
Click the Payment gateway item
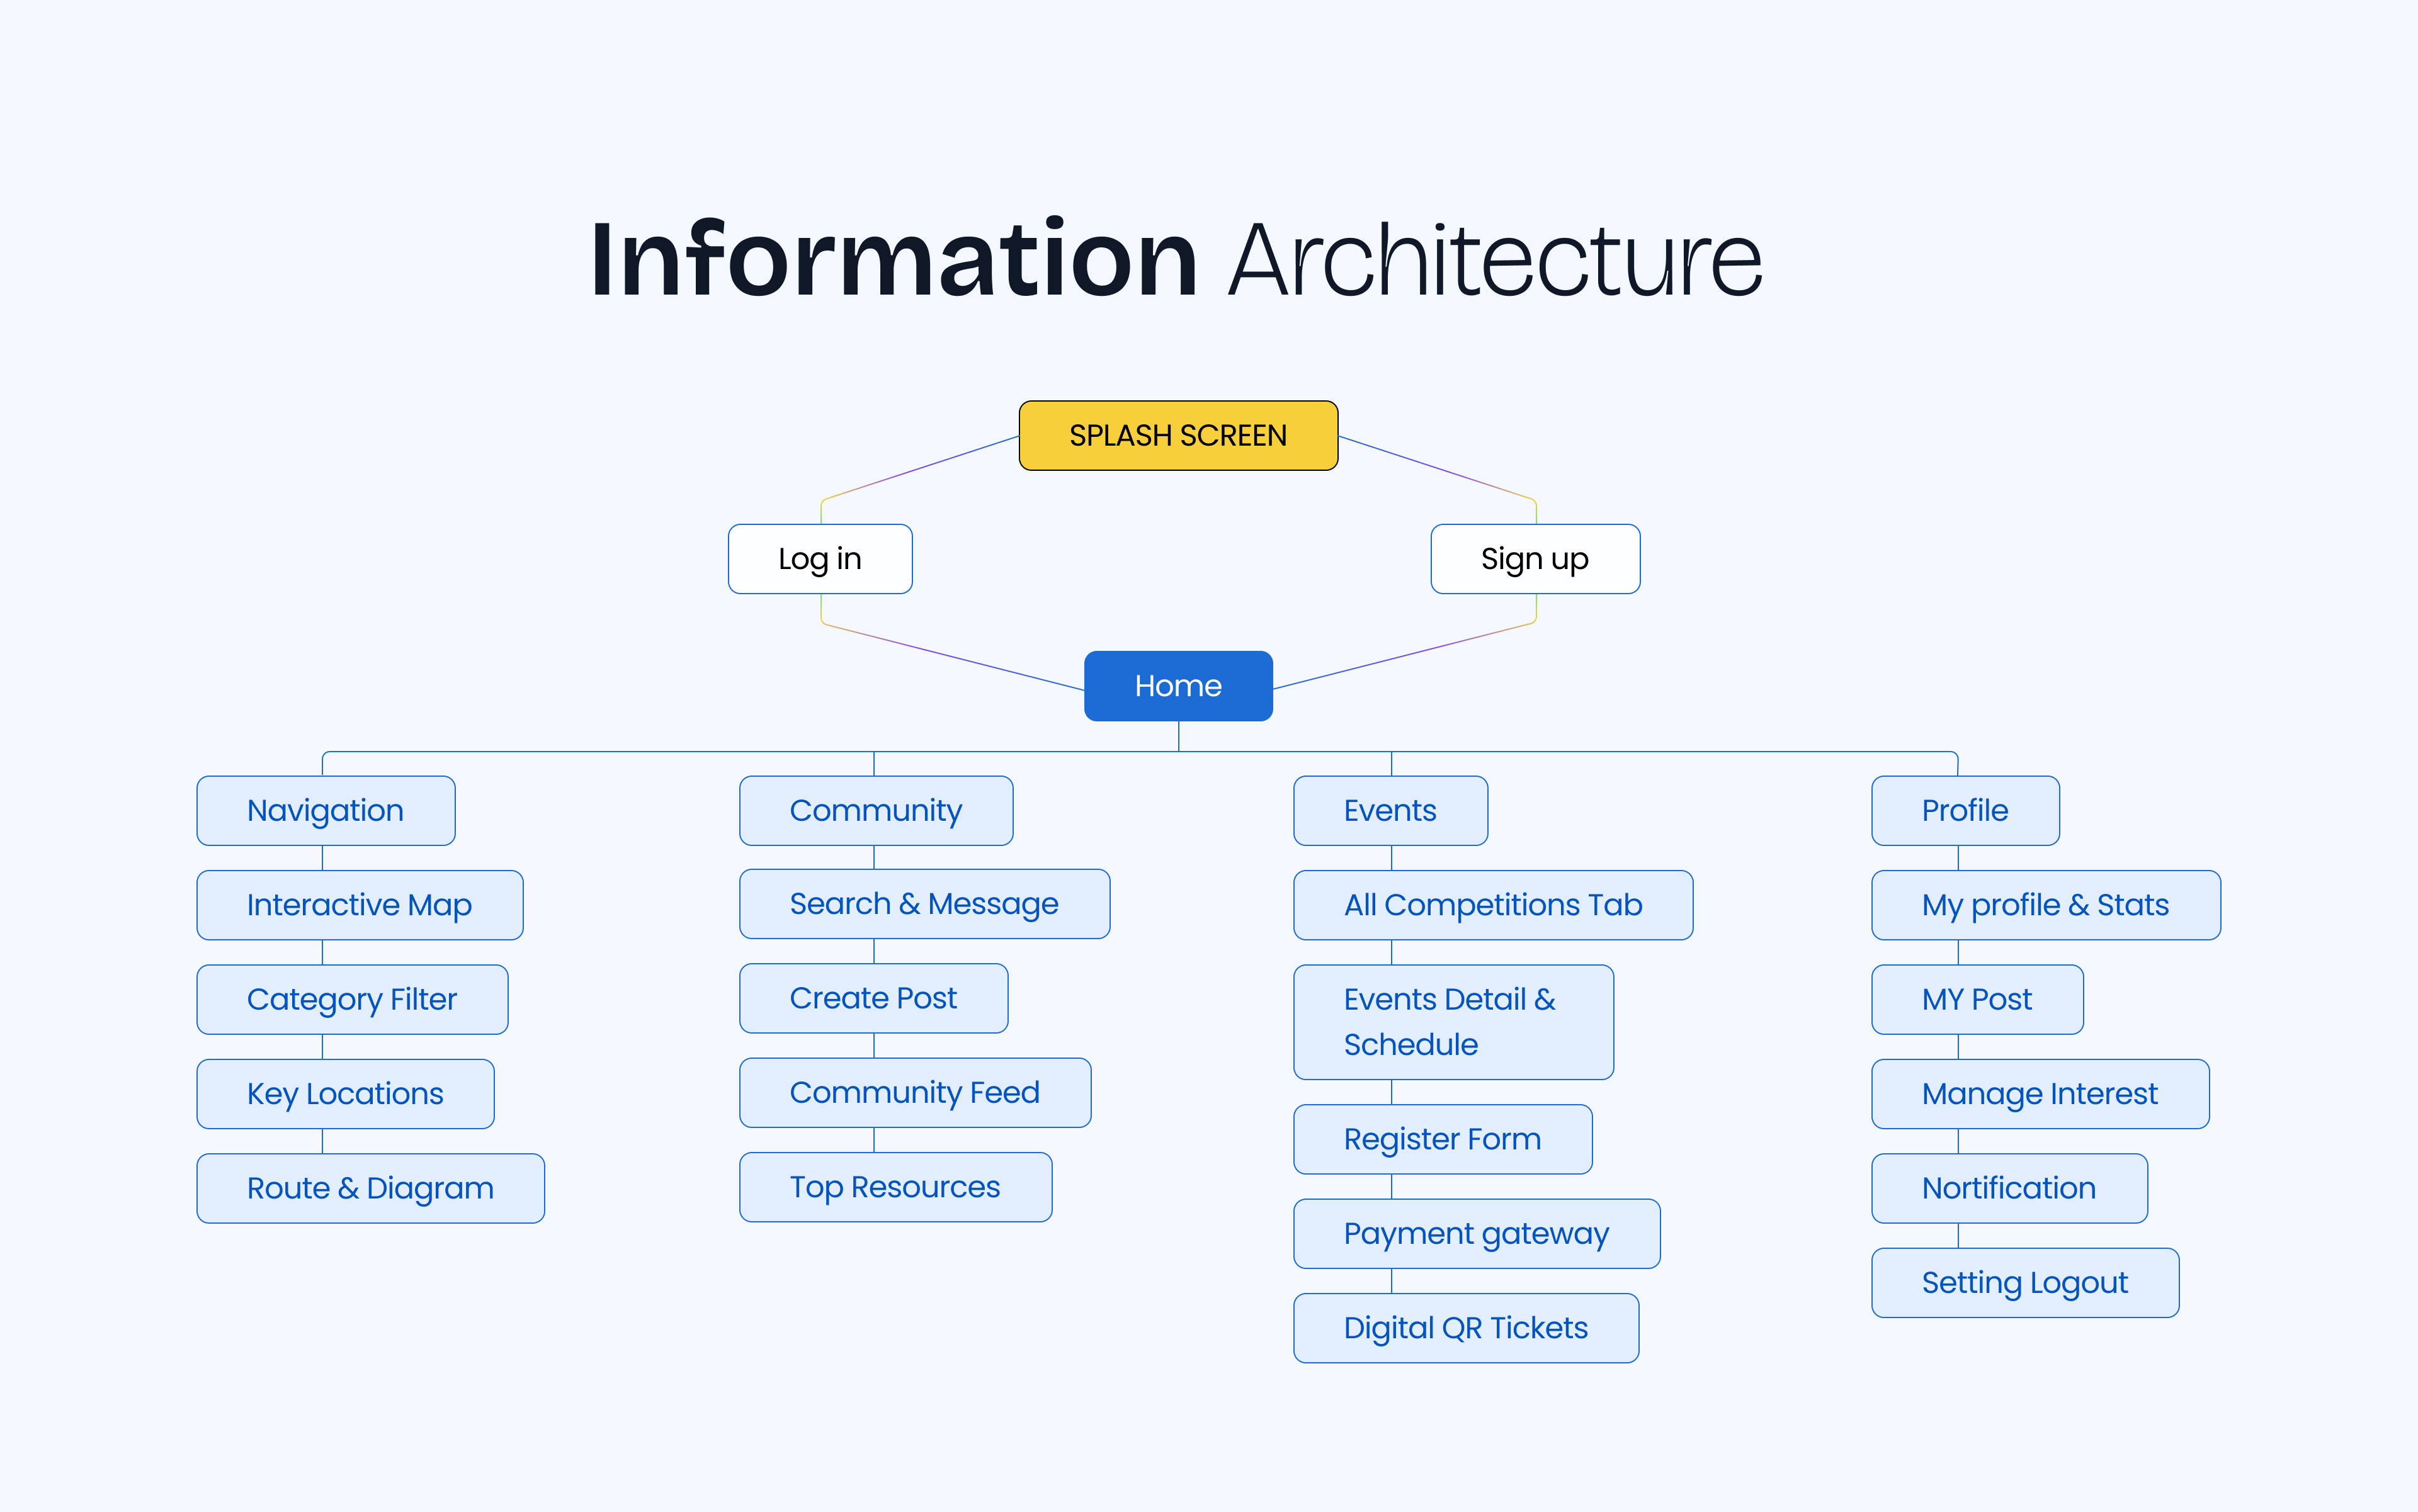point(1475,1234)
